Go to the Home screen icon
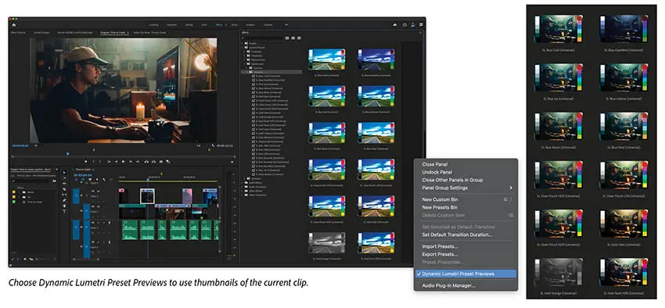 [13, 24]
